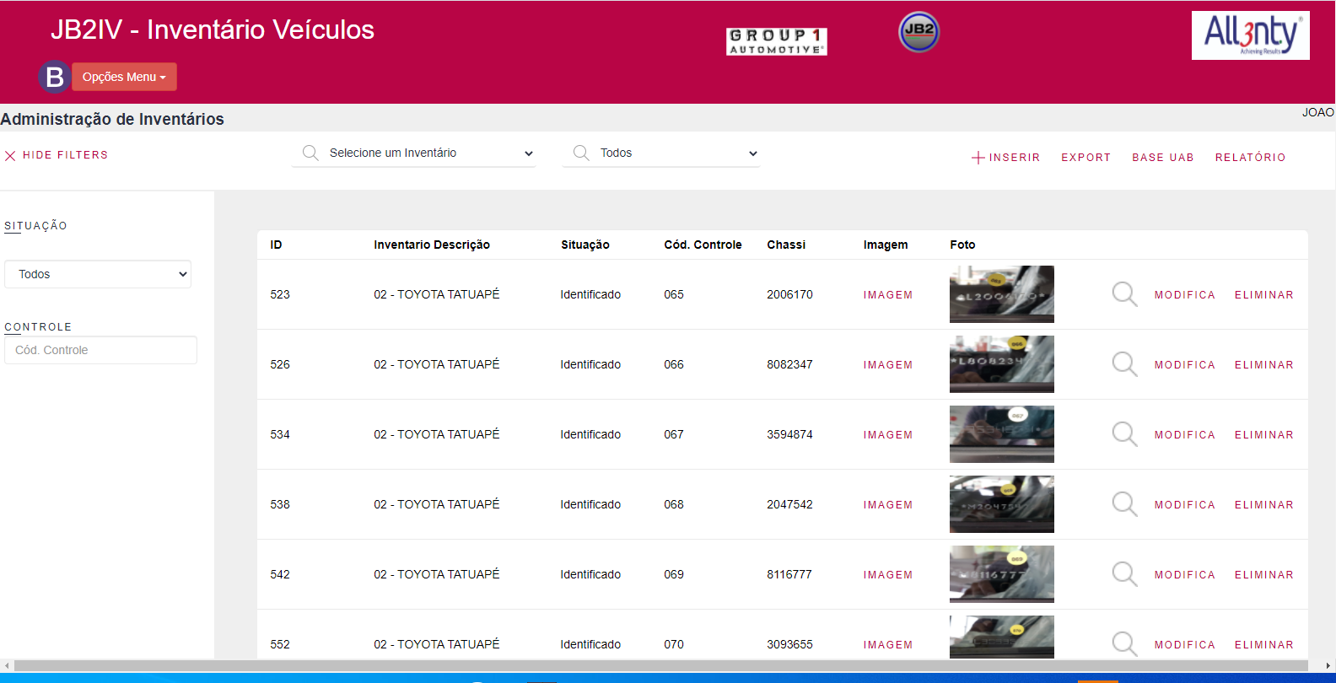
Task: Click MODIFICA for control code 066
Action: coord(1184,365)
